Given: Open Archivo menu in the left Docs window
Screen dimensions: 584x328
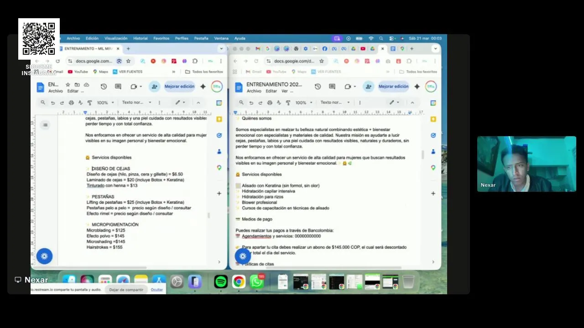Looking at the screenshot, I should pyautogui.click(x=56, y=91).
